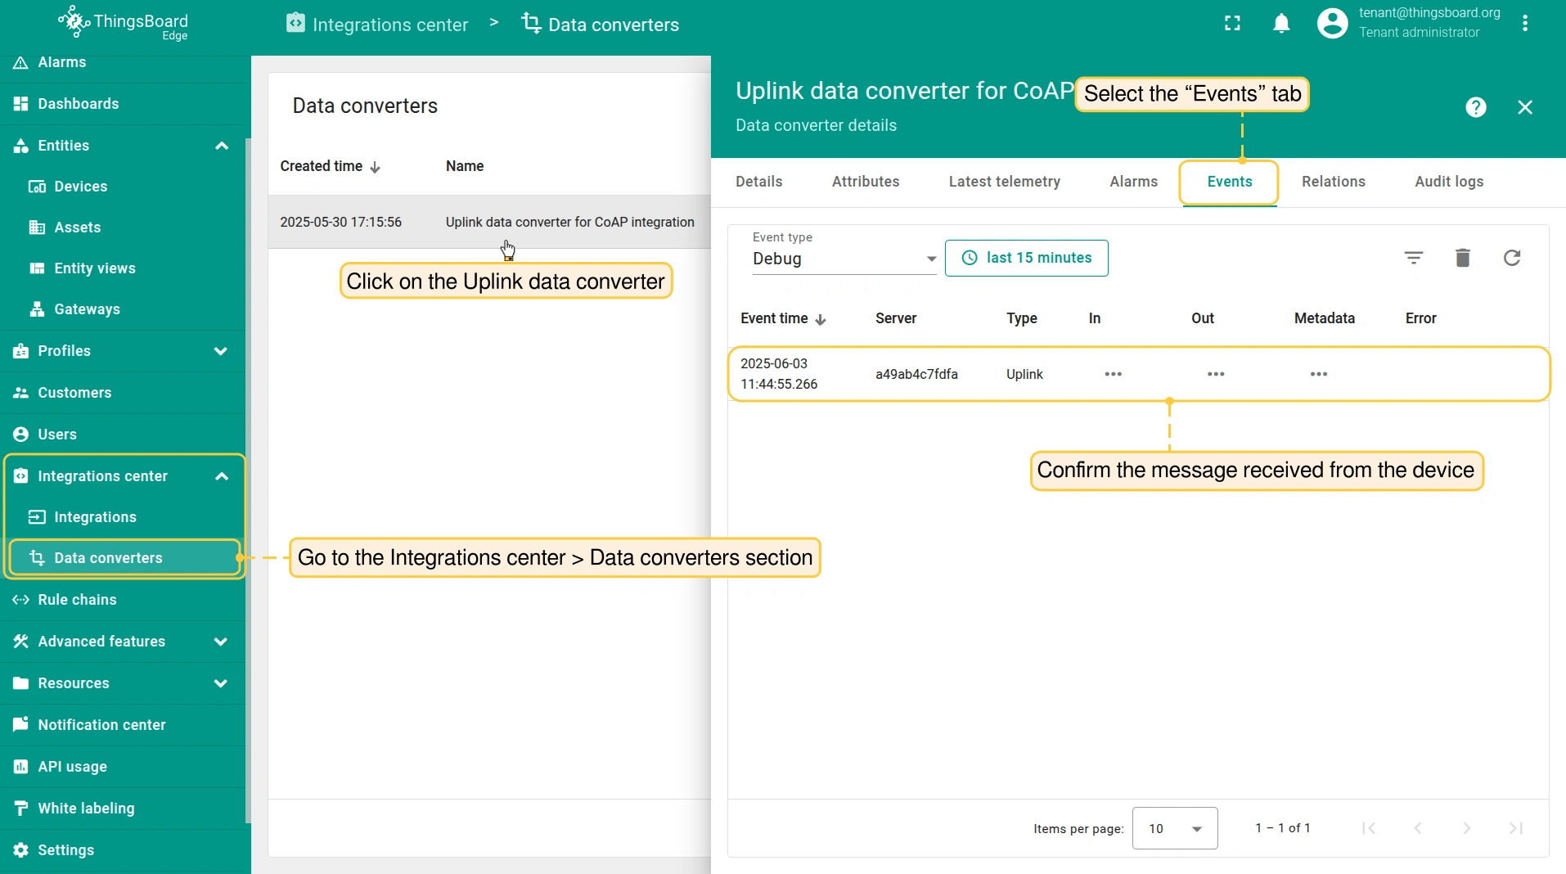Open the three-dot user menu
Image resolution: width=1566 pixels, height=874 pixels.
click(1525, 24)
